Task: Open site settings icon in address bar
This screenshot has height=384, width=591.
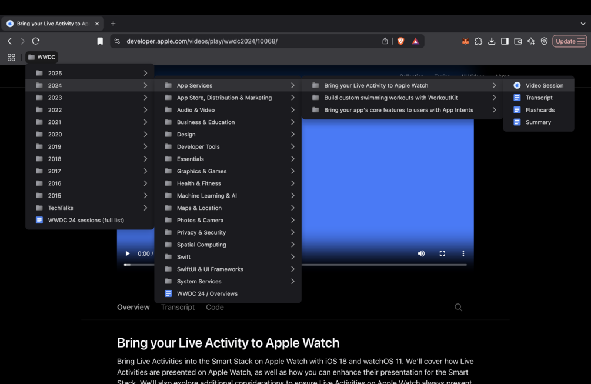Action: (117, 41)
